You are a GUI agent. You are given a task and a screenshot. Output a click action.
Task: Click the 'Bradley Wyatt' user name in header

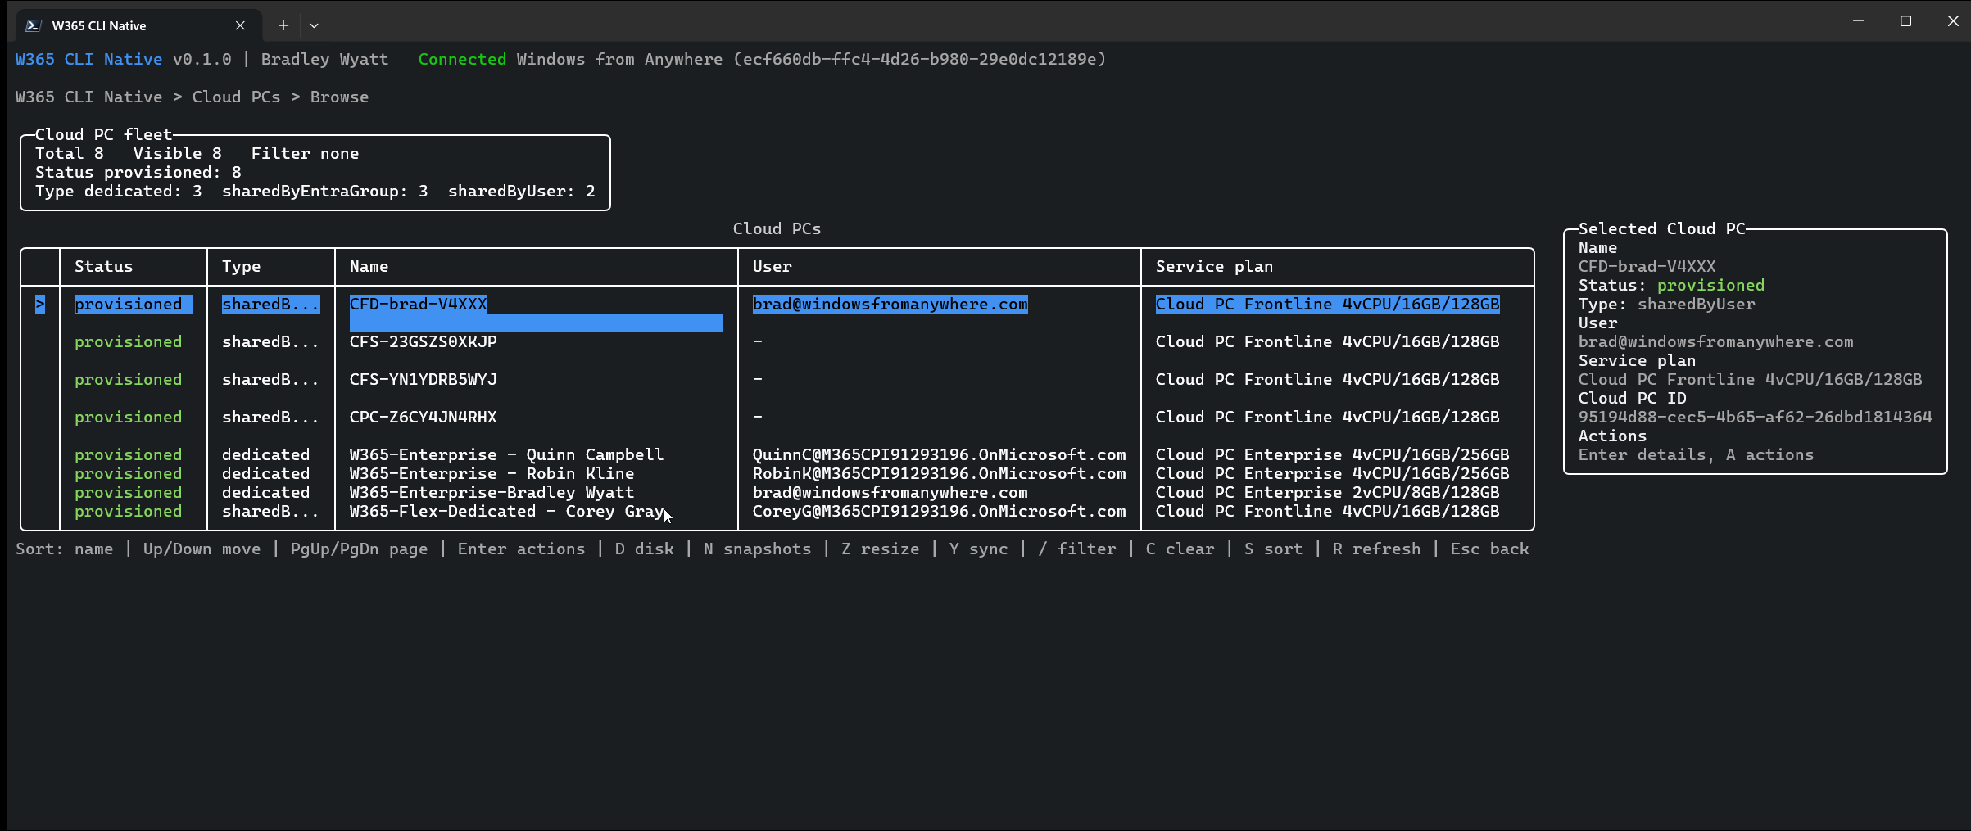pos(324,60)
